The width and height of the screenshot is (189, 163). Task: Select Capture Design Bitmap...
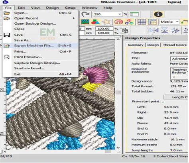(40, 63)
